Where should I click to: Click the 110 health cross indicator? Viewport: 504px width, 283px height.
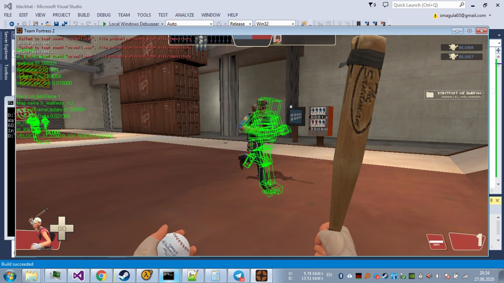coord(62,228)
